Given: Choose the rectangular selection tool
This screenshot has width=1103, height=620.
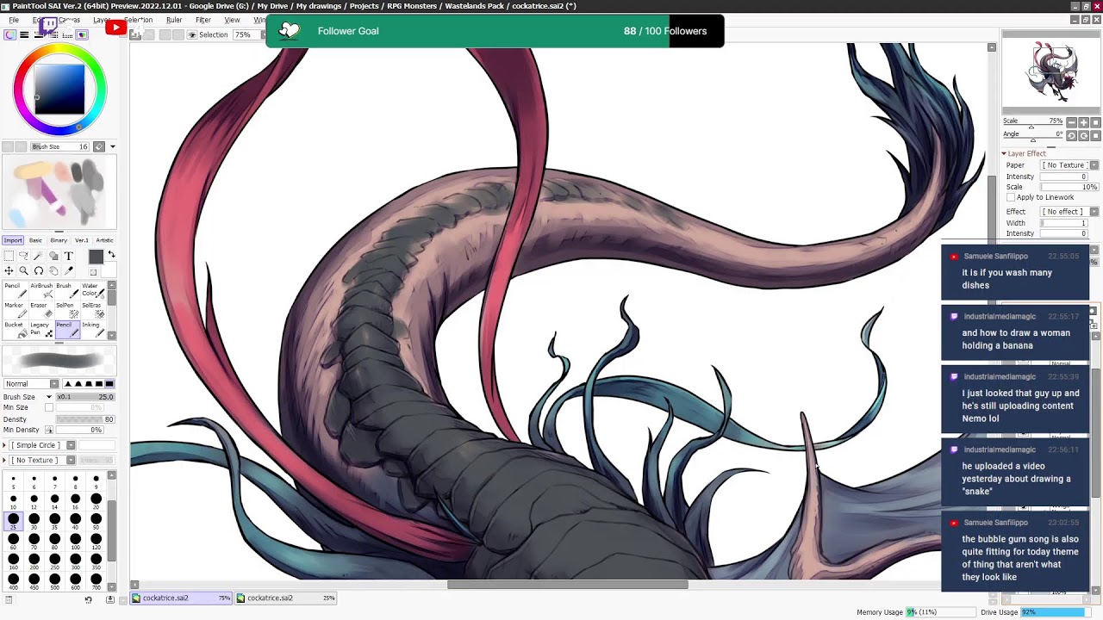Looking at the screenshot, I should (x=9, y=256).
